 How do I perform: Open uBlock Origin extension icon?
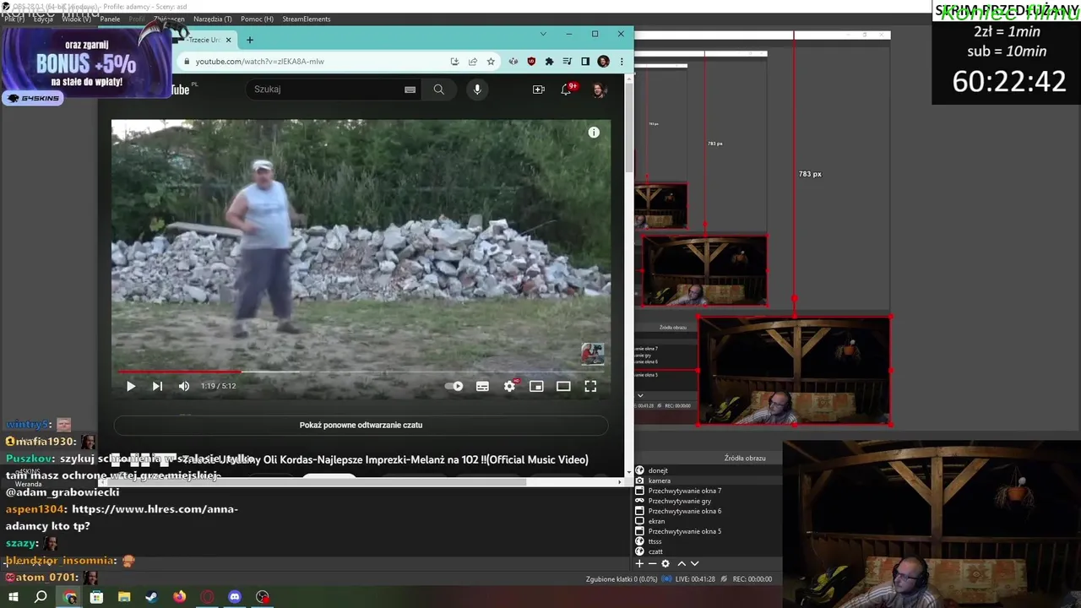[531, 62]
